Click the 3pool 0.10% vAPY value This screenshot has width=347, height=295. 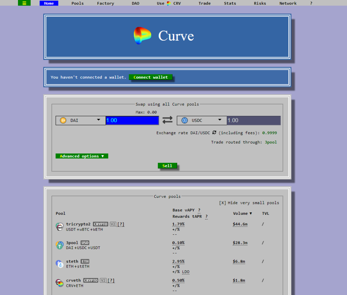click(178, 243)
